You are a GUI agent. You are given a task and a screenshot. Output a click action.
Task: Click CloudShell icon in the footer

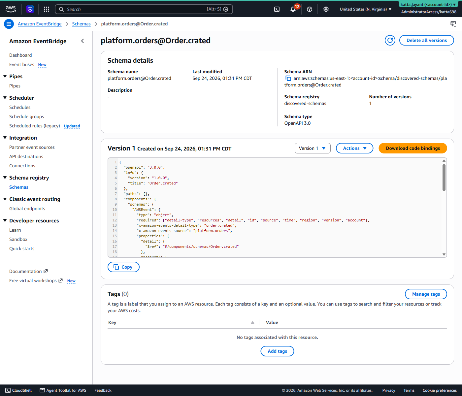8,390
